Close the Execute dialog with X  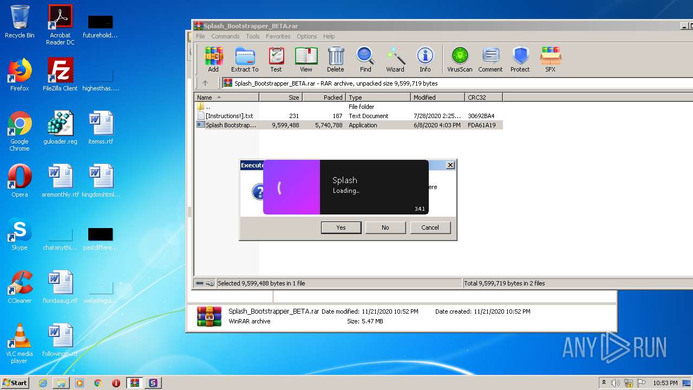point(450,165)
